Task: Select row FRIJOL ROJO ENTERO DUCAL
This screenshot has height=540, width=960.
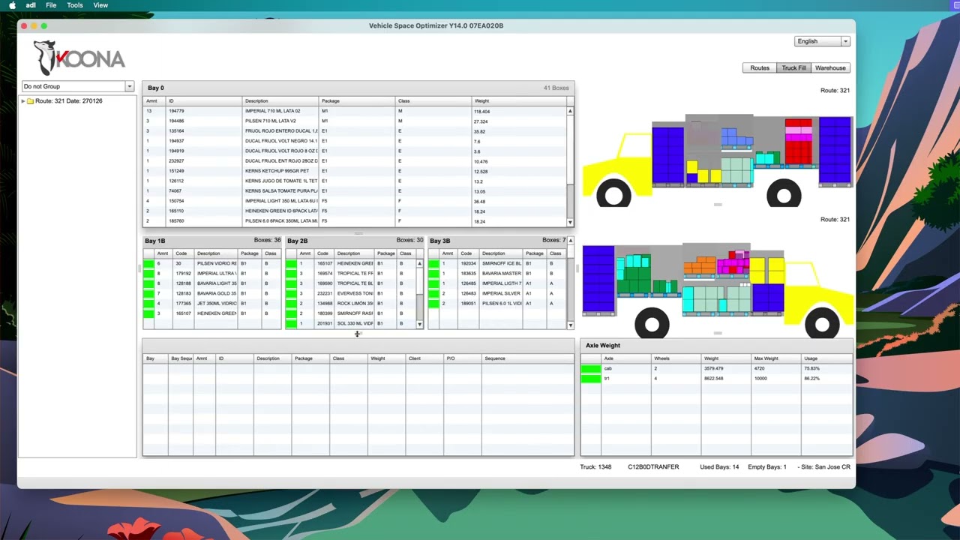Action: (x=355, y=131)
